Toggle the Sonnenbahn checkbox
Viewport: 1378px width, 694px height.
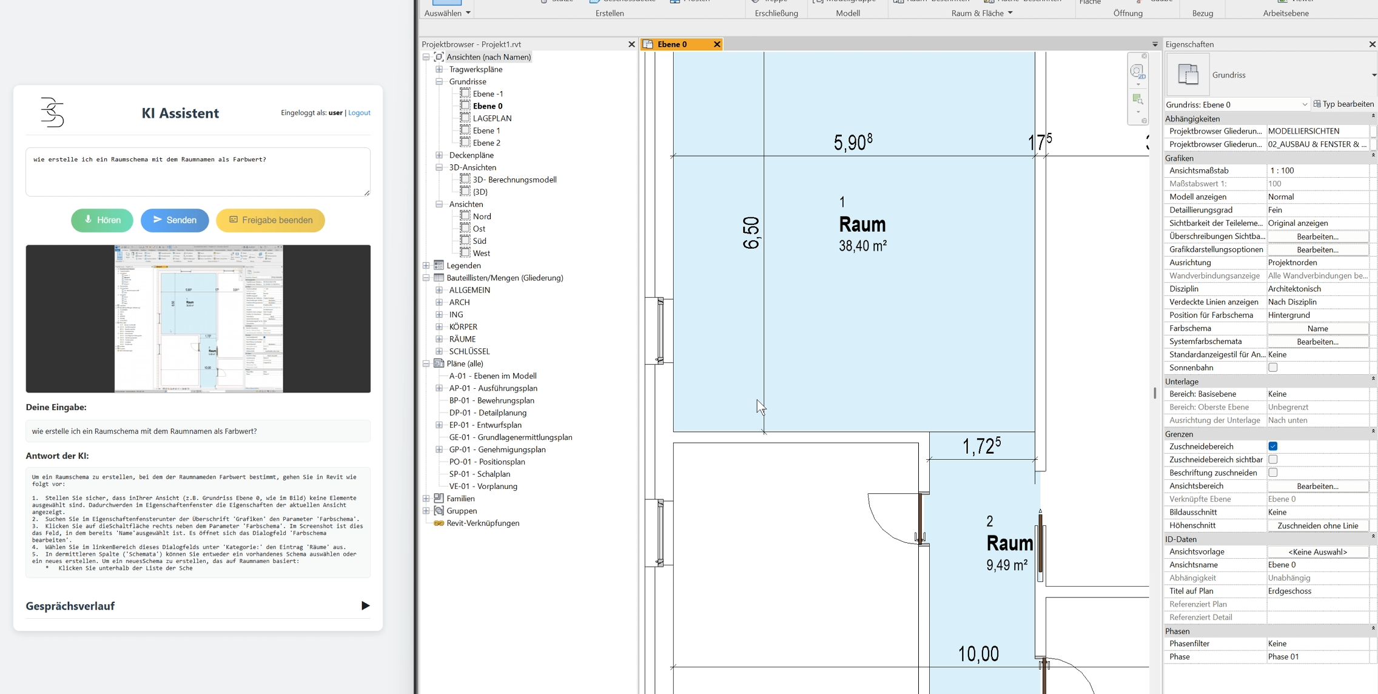point(1273,368)
